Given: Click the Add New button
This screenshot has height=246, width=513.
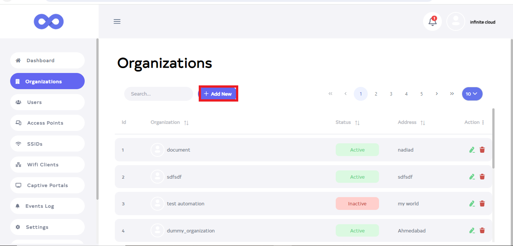Looking at the screenshot, I should 218,94.
